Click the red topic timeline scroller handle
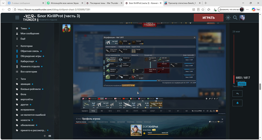262x140 pixels. (x=234, y=80)
